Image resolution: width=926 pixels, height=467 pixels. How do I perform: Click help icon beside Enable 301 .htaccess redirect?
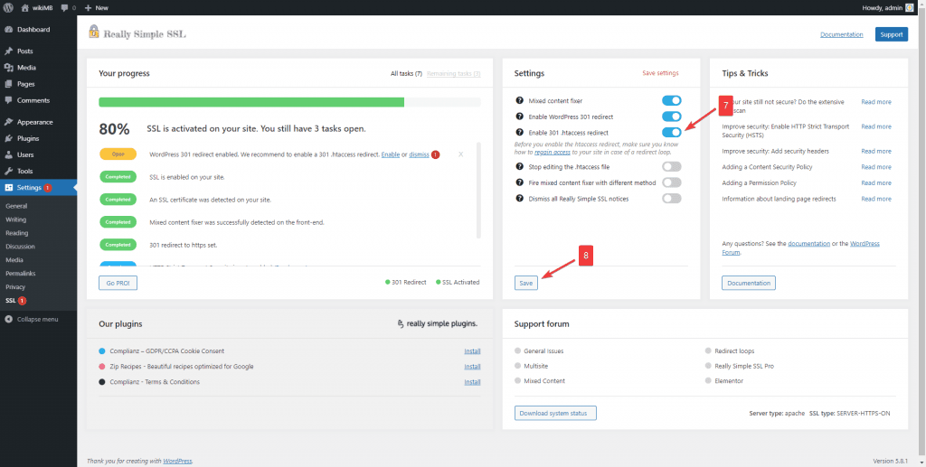pyautogui.click(x=520, y=133)
